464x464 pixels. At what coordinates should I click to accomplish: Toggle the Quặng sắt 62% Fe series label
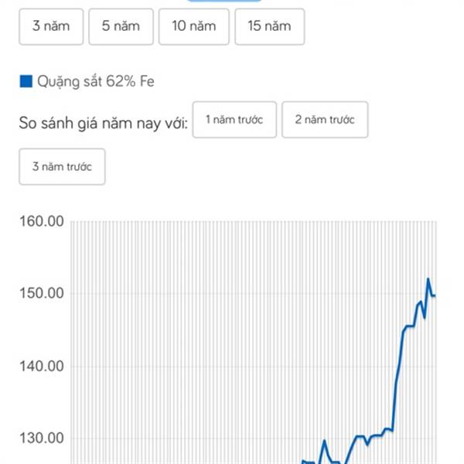pos(96,81)
